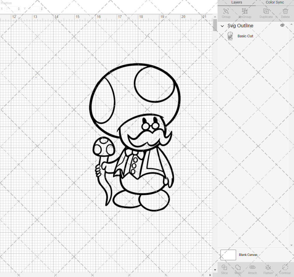Open the Blank Canvas settings
Viewport: 294px width, 277px height.
tap(248, 255)
